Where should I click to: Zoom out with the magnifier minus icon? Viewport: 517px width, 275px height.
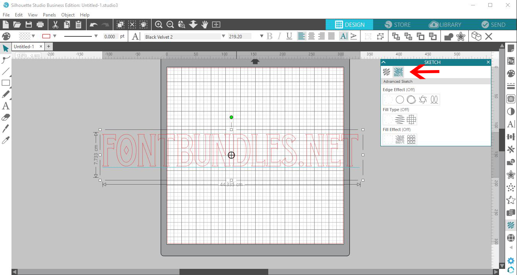tap(170, 25)
